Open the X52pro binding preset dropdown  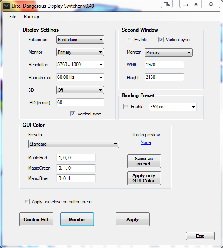tap(173, 107)
